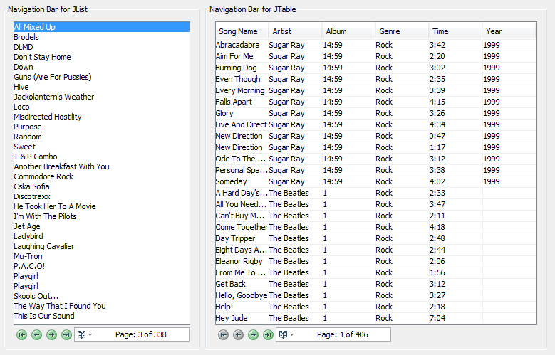Viewport: 555px width, 355px height.
Task: Select 'Cska Sofia' list item
Action: point(102,186)
